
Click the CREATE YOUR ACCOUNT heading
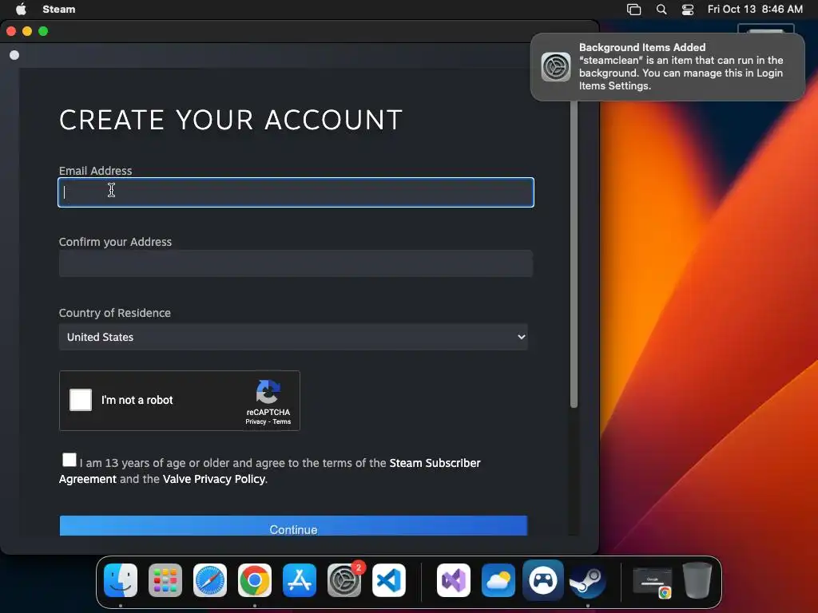[231, 120]
